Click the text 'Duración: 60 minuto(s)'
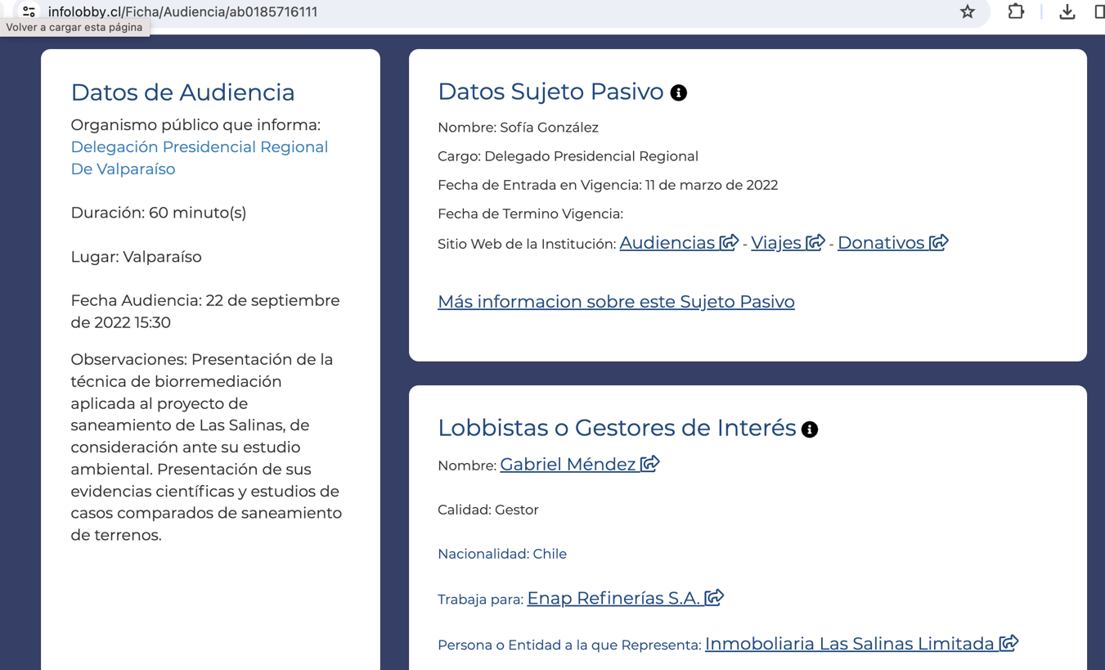 click(x=159, y=213)
